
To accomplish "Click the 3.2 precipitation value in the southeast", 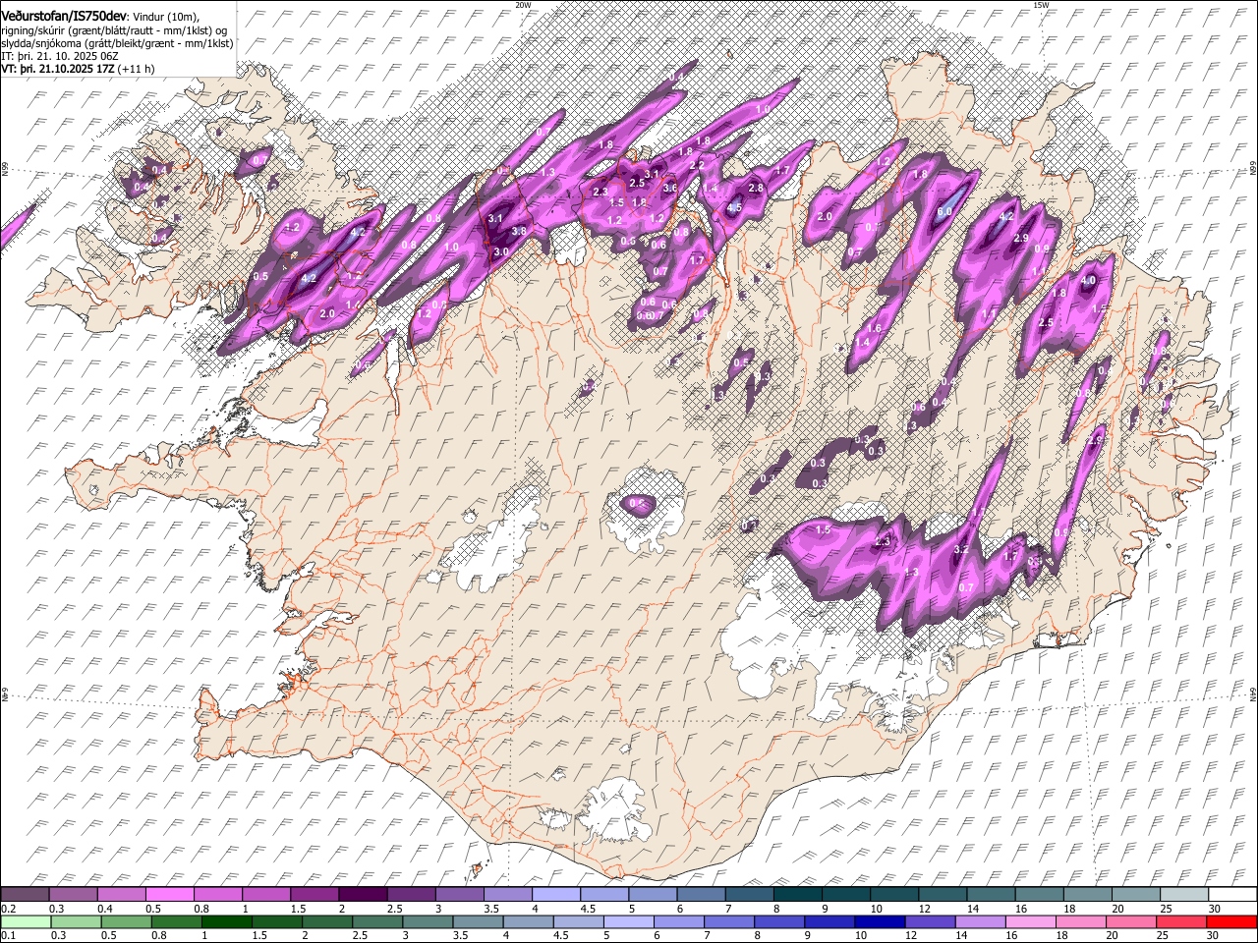I will [962, 549].
